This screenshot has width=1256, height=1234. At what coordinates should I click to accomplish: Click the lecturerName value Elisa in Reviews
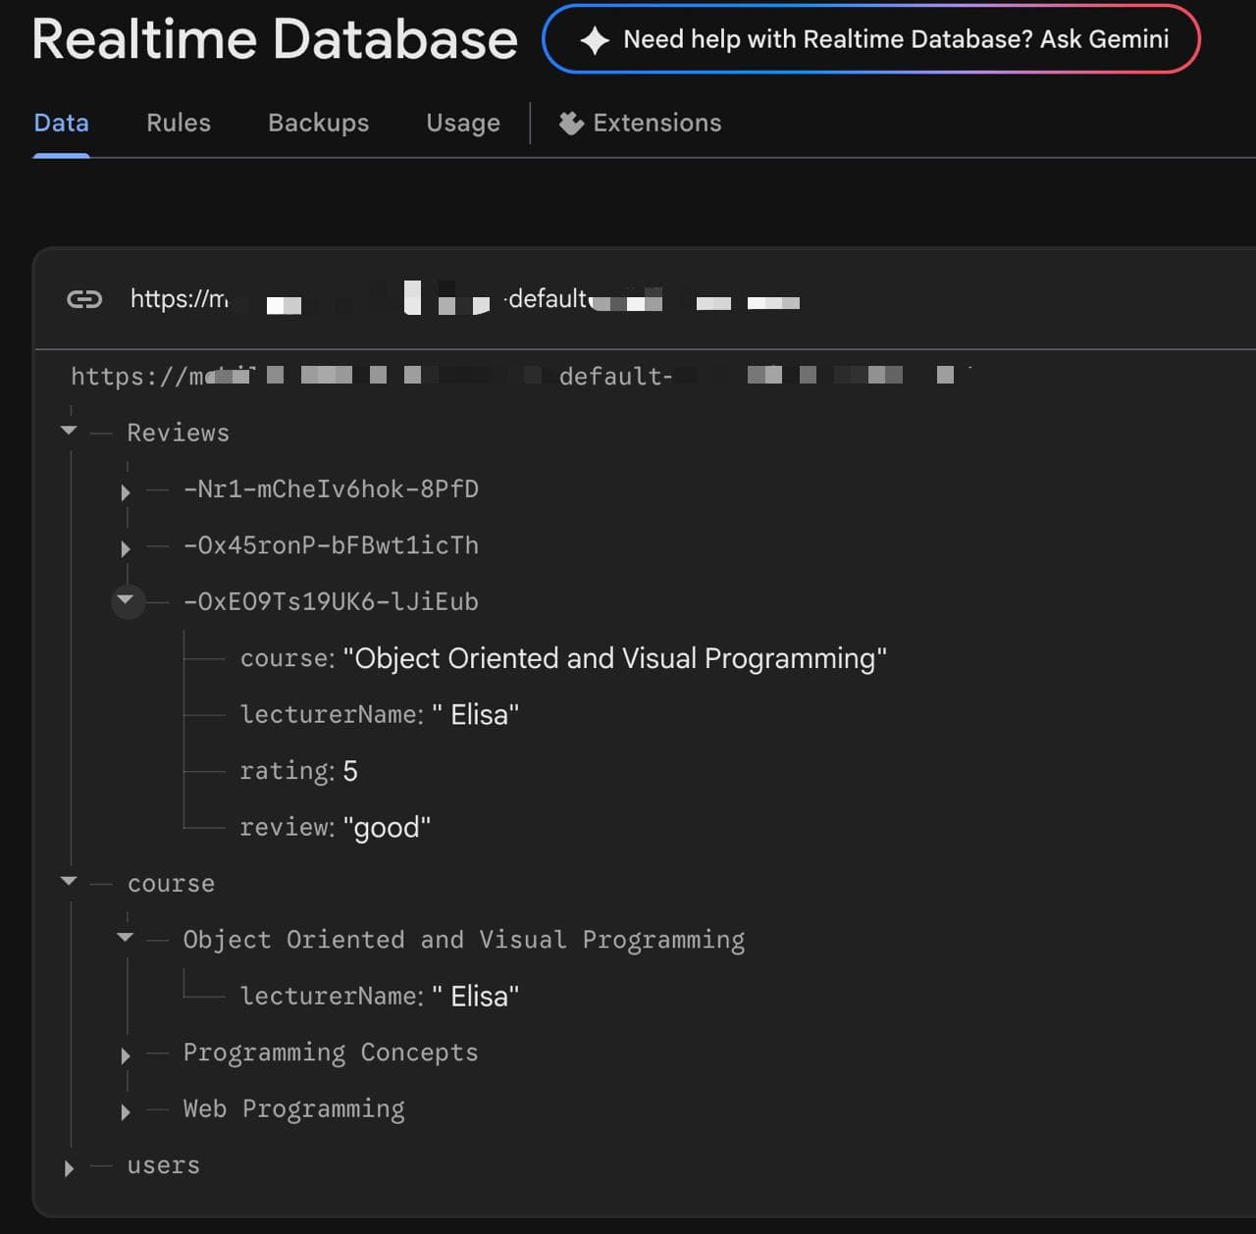[475, 714]
